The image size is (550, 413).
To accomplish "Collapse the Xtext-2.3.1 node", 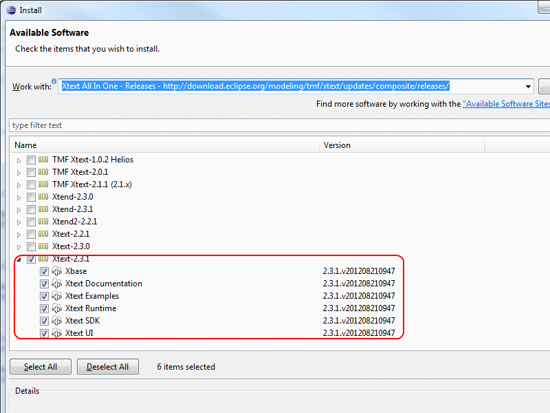I will click(19, 260).
